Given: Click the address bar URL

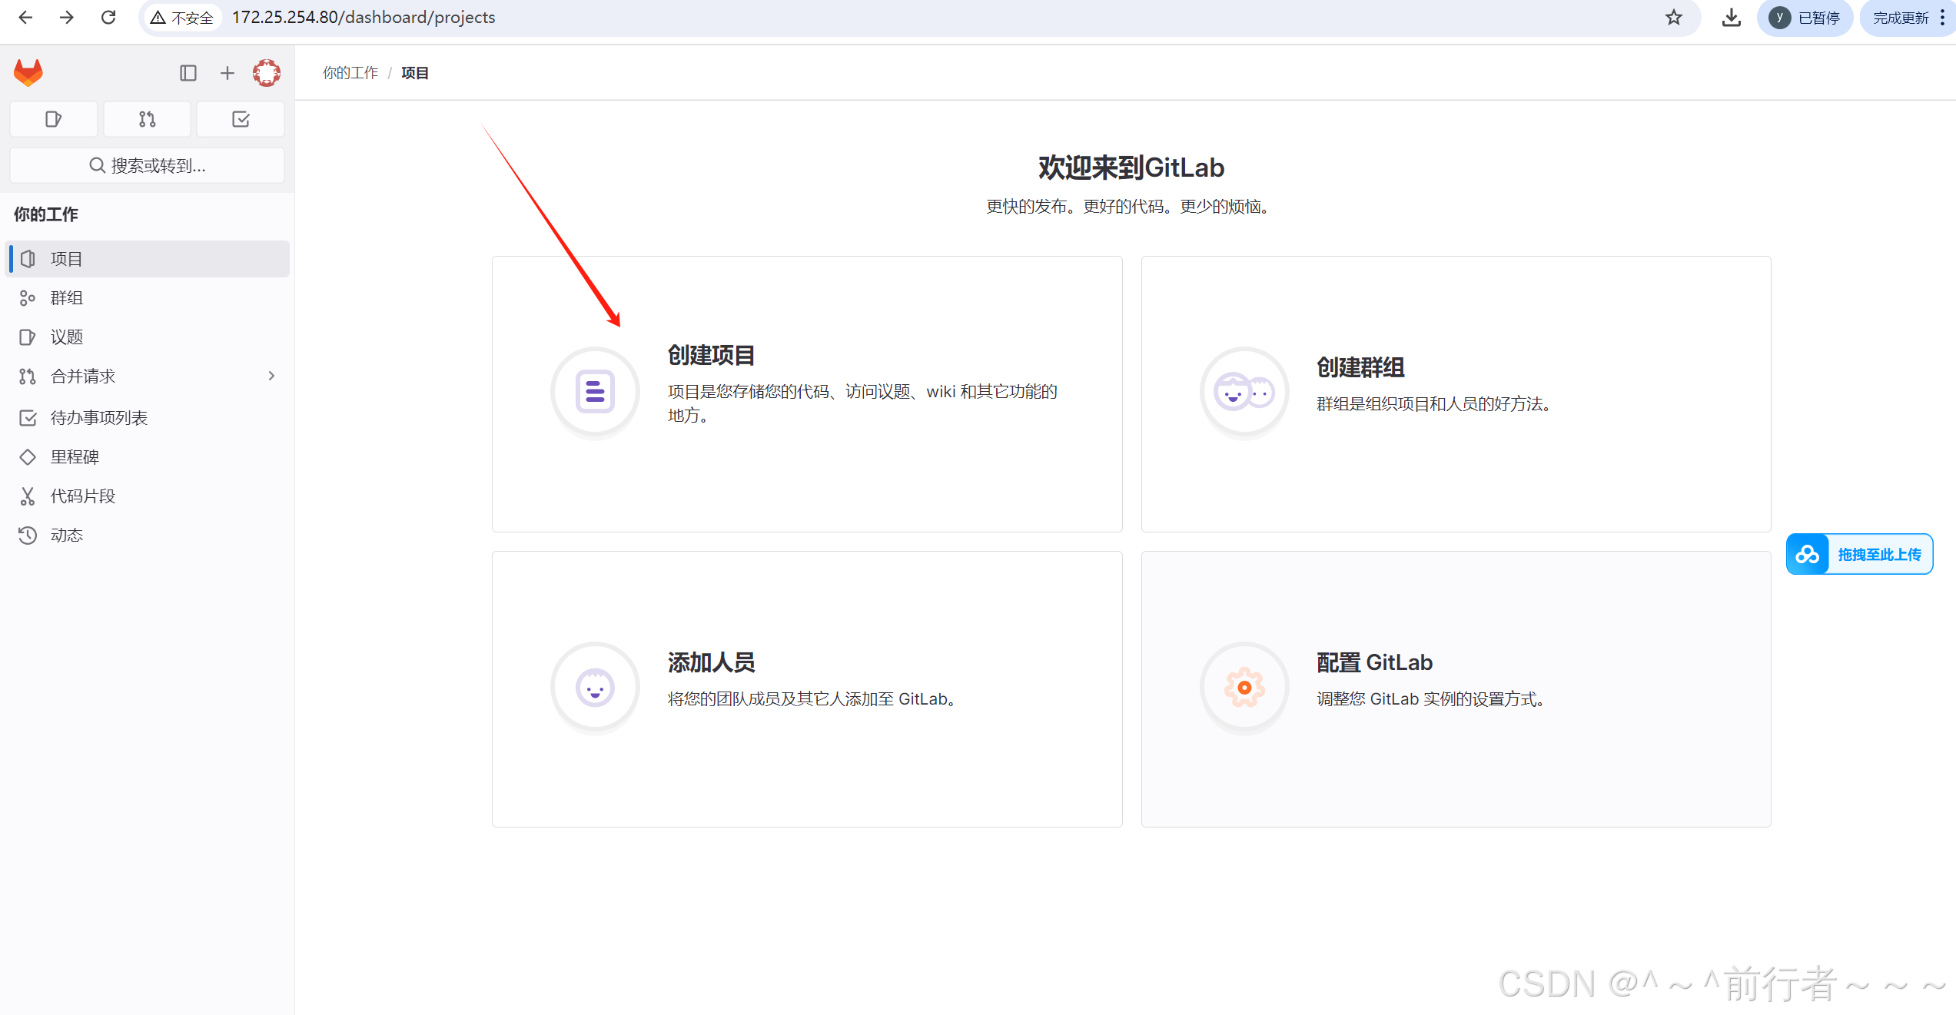Looking at the screenshot, I should click(x=364, y=17).
